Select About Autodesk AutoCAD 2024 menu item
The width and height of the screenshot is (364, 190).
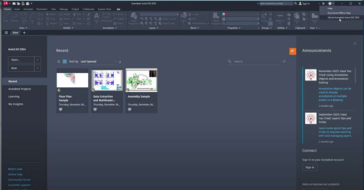(343, 17)
